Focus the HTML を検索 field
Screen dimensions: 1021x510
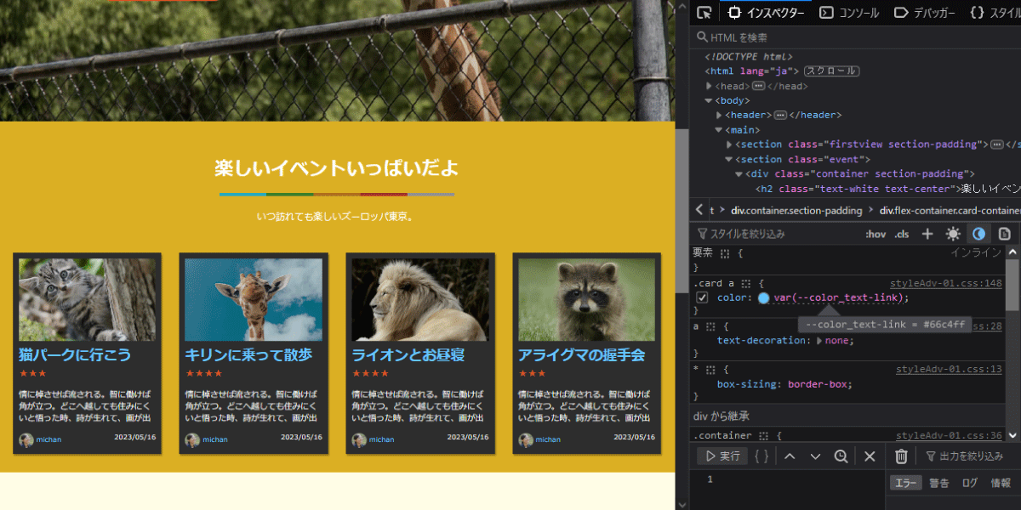[x=855, y=37]
